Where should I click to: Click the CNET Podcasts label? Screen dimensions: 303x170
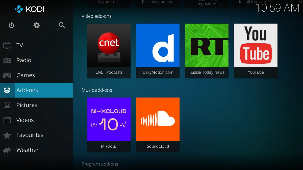coord(109,72)
